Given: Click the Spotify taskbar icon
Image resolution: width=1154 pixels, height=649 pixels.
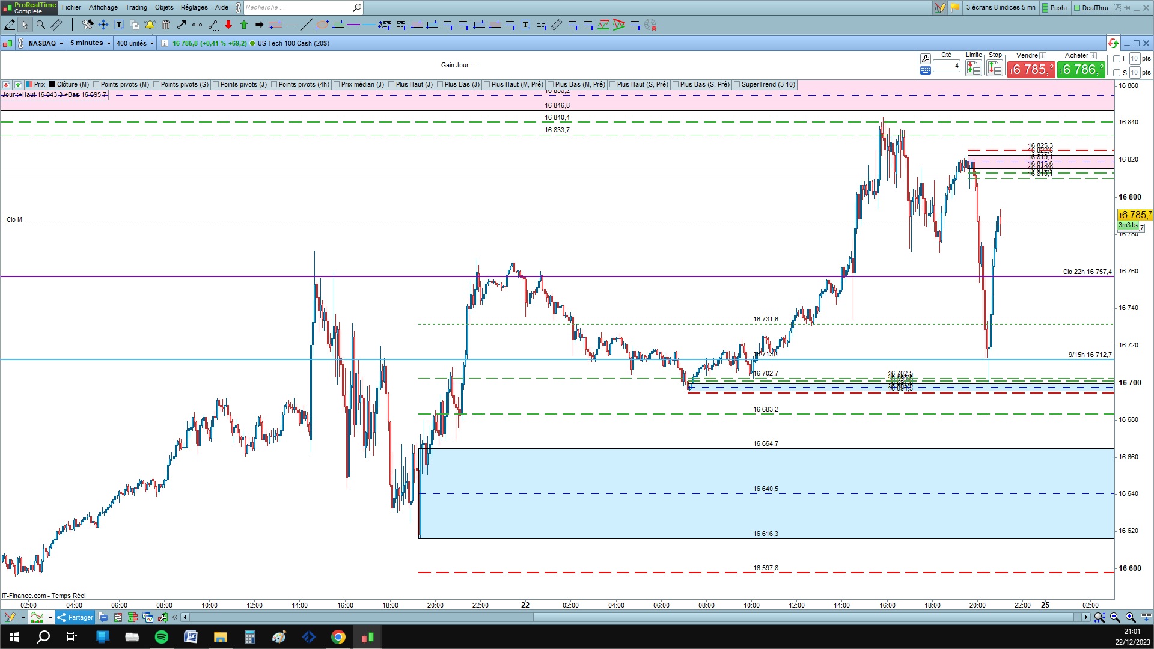Looking at the screenshot, I should (161, 637).
